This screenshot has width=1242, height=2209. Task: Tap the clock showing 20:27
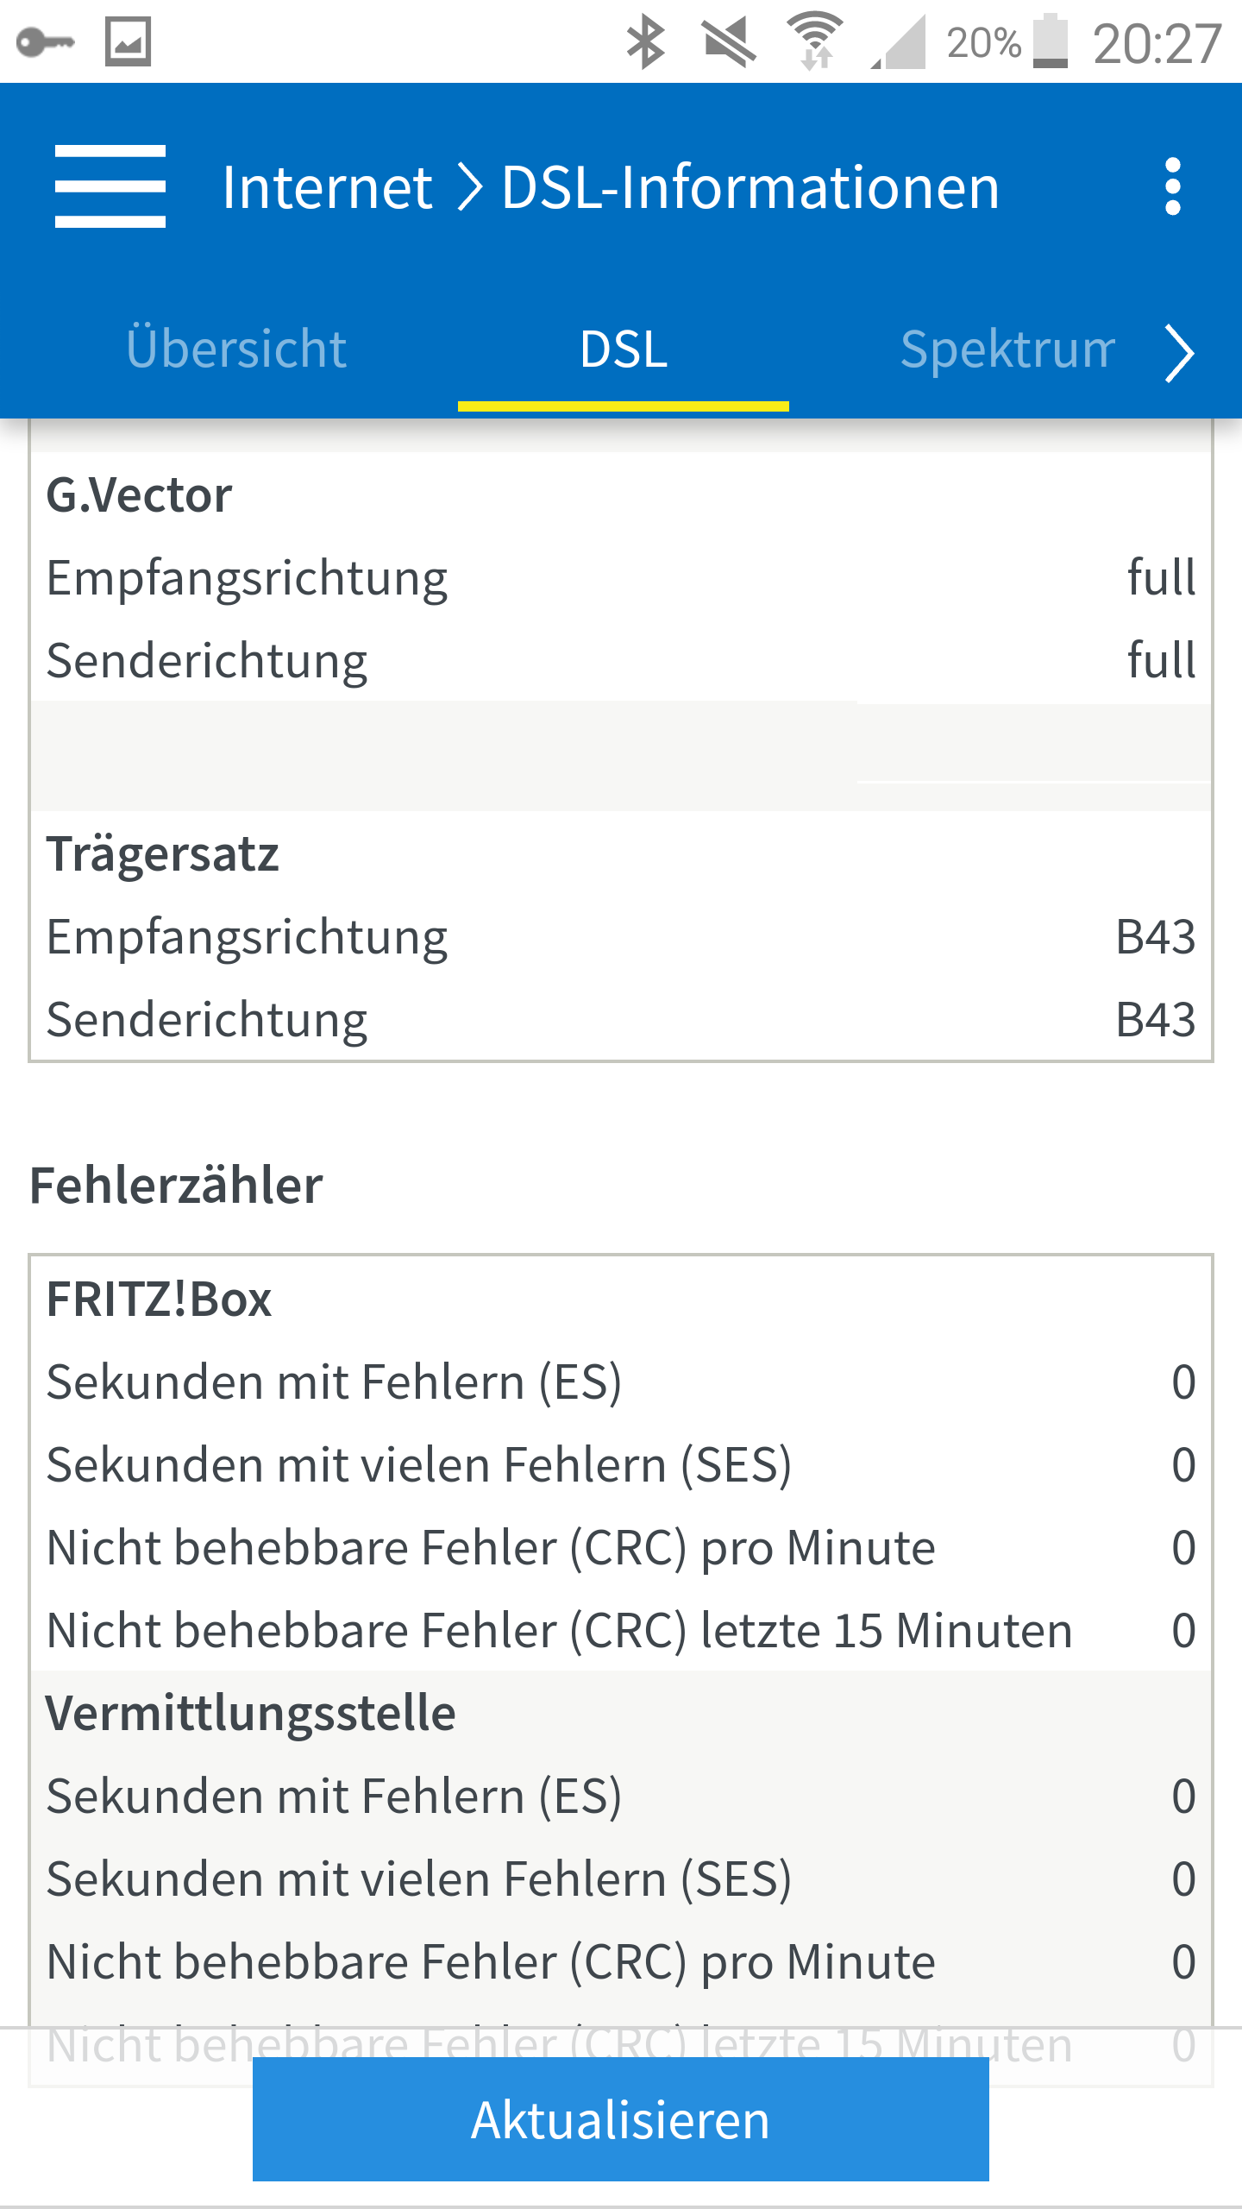(1157, 43)
